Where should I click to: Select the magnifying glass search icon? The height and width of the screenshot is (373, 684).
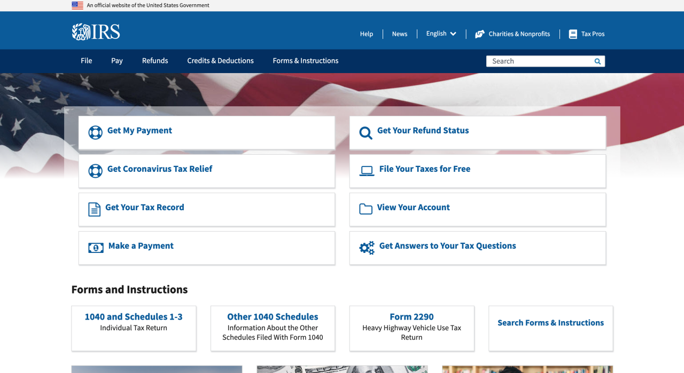coord(597,61)
